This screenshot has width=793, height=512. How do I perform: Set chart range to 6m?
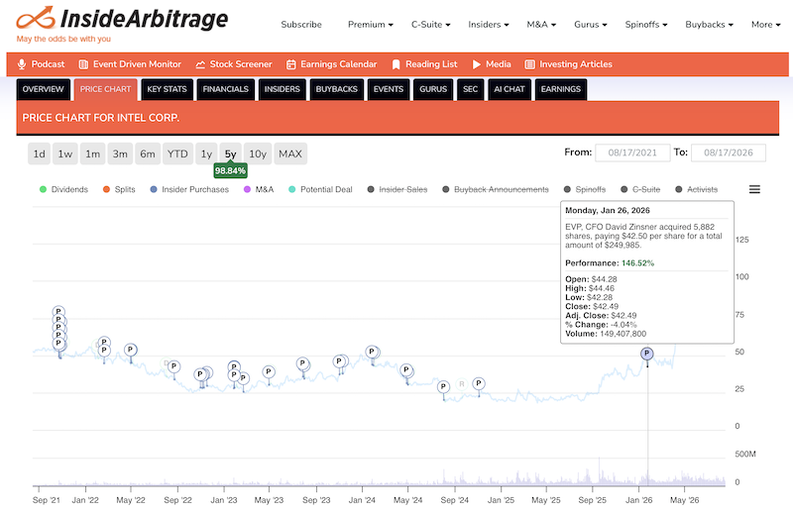(x=148, y=154)
